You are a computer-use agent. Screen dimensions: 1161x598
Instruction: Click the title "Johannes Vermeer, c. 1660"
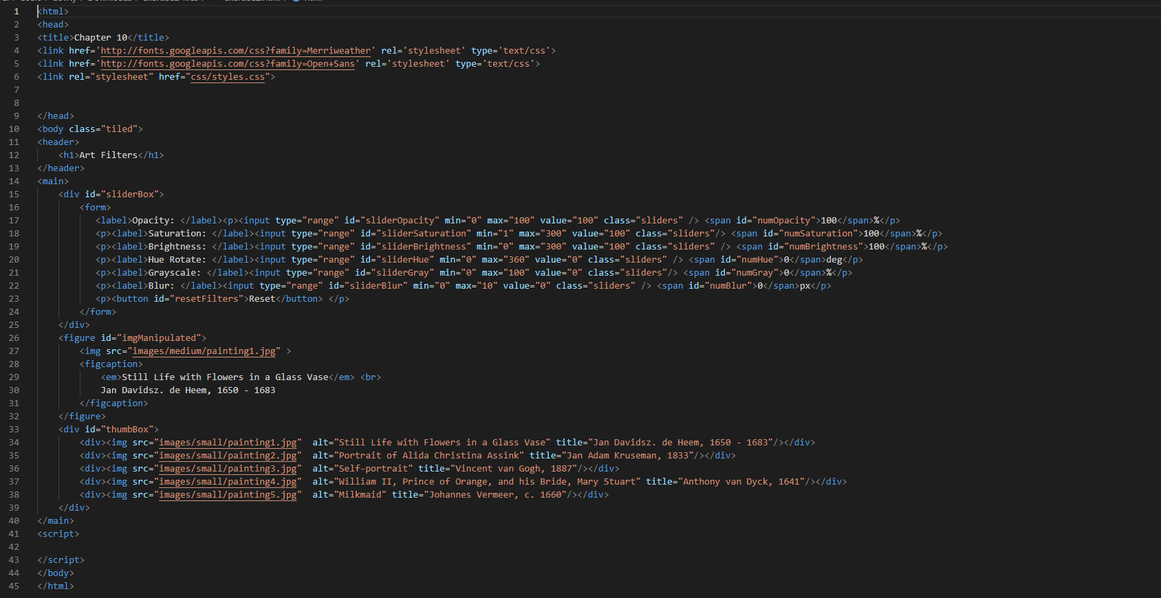495,495
